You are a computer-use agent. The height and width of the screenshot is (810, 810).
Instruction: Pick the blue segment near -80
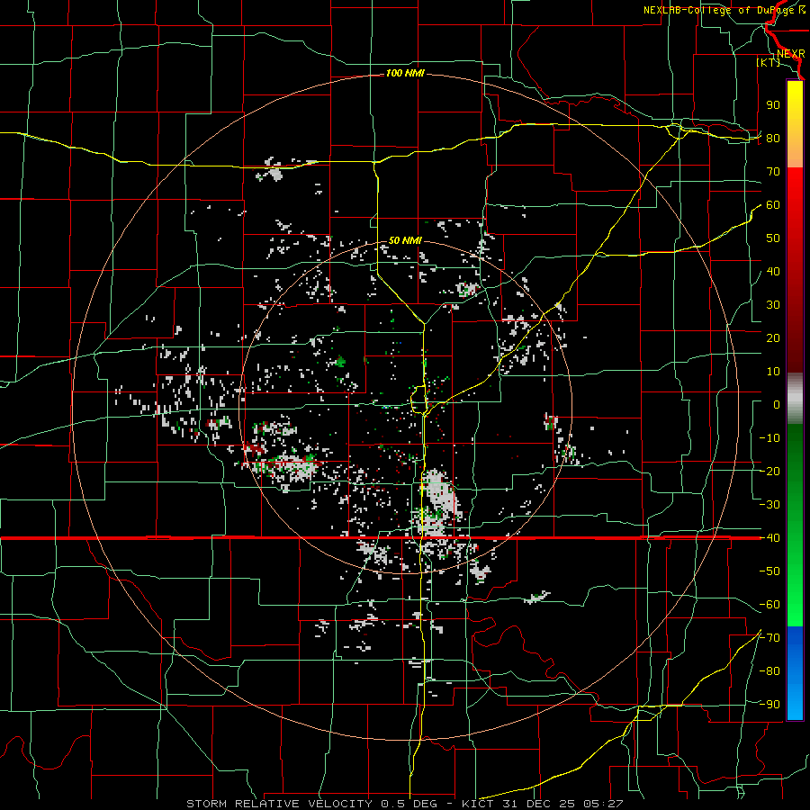click(795, 671)
